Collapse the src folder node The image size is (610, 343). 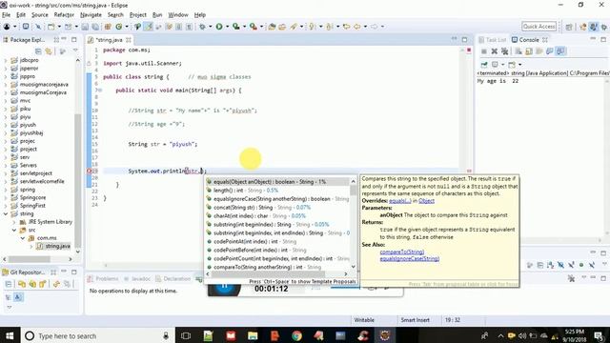tap(14, 231)
